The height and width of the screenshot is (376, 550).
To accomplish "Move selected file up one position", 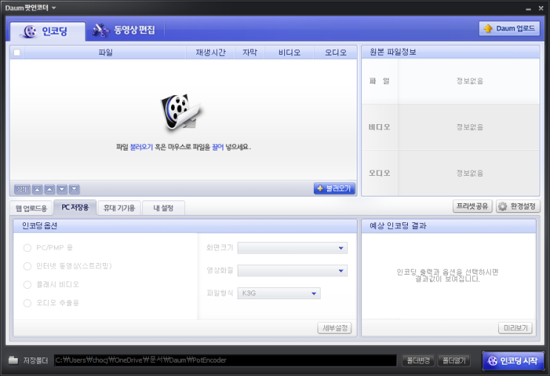I will [x=50, y=189].
